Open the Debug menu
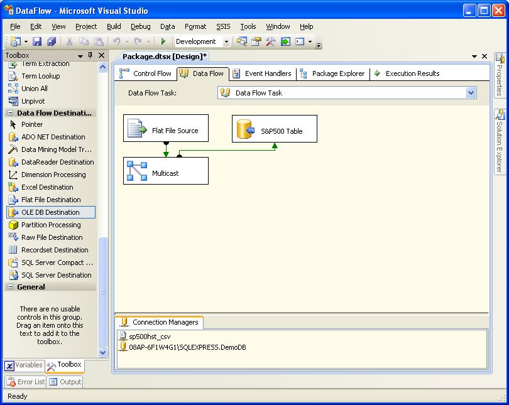The height and width of the screenshot is (405, 509). [x=141, y=26]
